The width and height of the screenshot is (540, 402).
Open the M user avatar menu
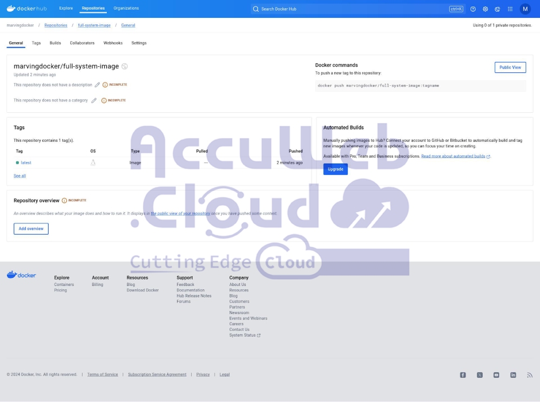point(525,9)
